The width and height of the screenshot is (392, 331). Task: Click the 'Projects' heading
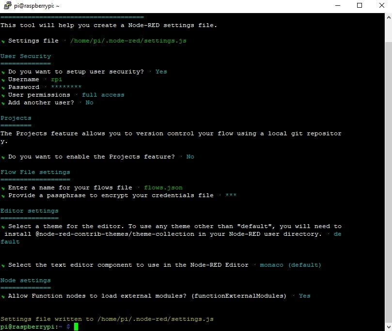click(x=16, y=118)
